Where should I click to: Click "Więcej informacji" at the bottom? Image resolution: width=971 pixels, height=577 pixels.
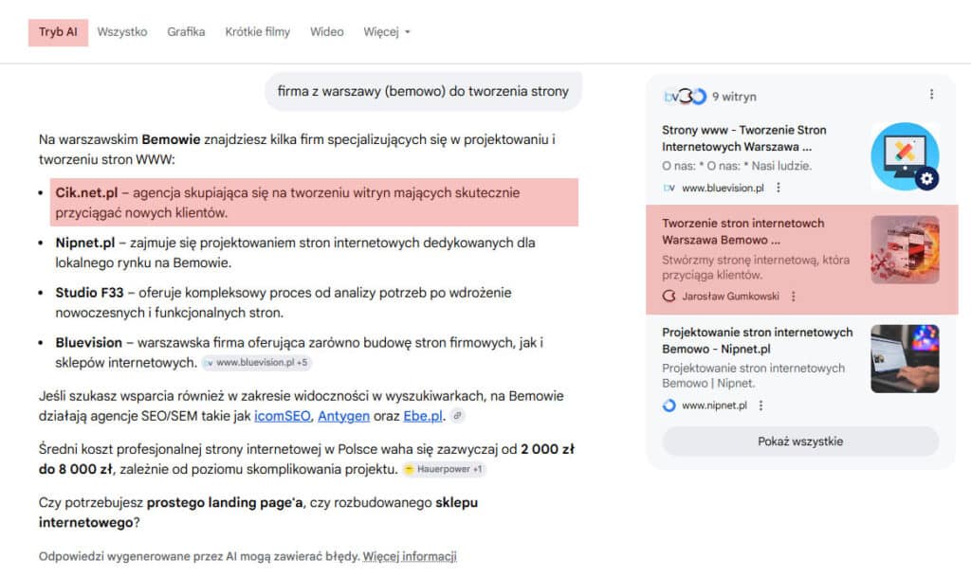coord(409,556)
